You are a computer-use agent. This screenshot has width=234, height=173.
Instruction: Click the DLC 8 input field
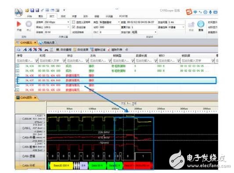click(x=110, y=32)
